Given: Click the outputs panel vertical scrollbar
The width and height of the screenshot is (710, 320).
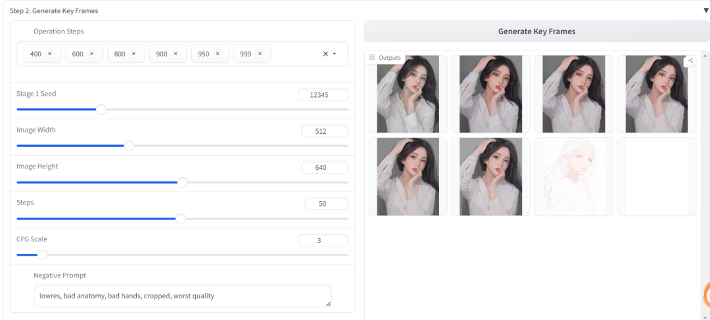Looking at the screenshot, I should [705, 185].
